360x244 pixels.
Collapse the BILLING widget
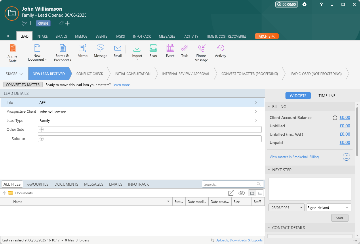(269, 107)
